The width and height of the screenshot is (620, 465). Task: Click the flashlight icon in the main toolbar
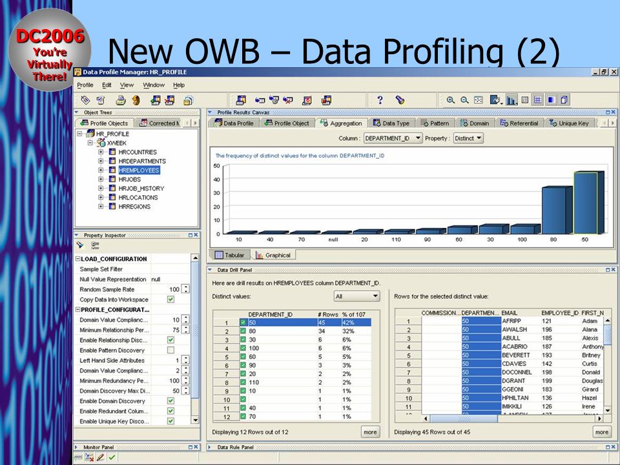400,100
